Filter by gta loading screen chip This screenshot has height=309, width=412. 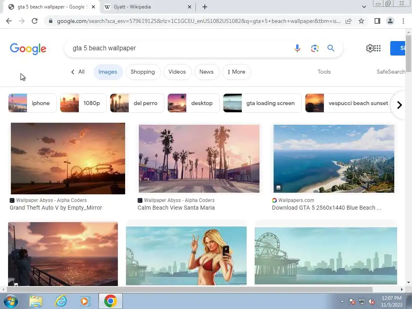[x=262, y=103]
